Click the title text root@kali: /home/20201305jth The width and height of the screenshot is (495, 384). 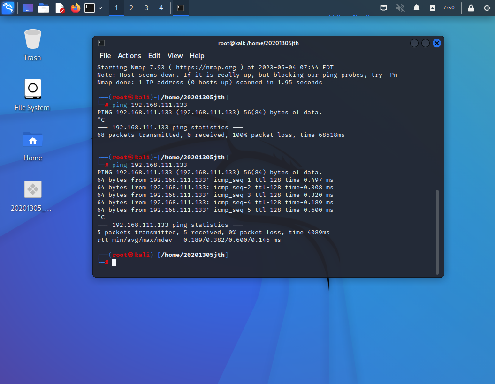259,43
